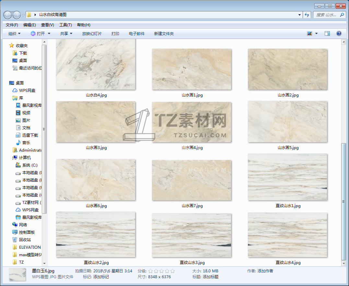
Task: Open the TZ素材网 drive
Action: 29,202
